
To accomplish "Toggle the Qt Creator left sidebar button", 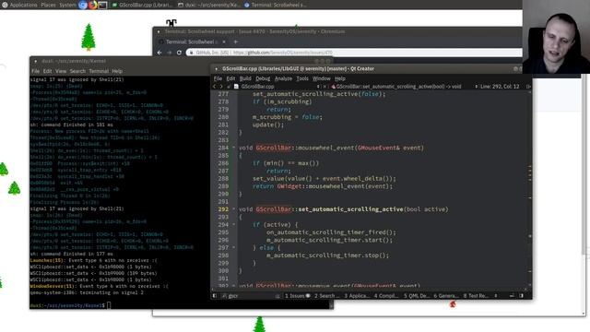I will pyautogui.click(x=215, y=296).
